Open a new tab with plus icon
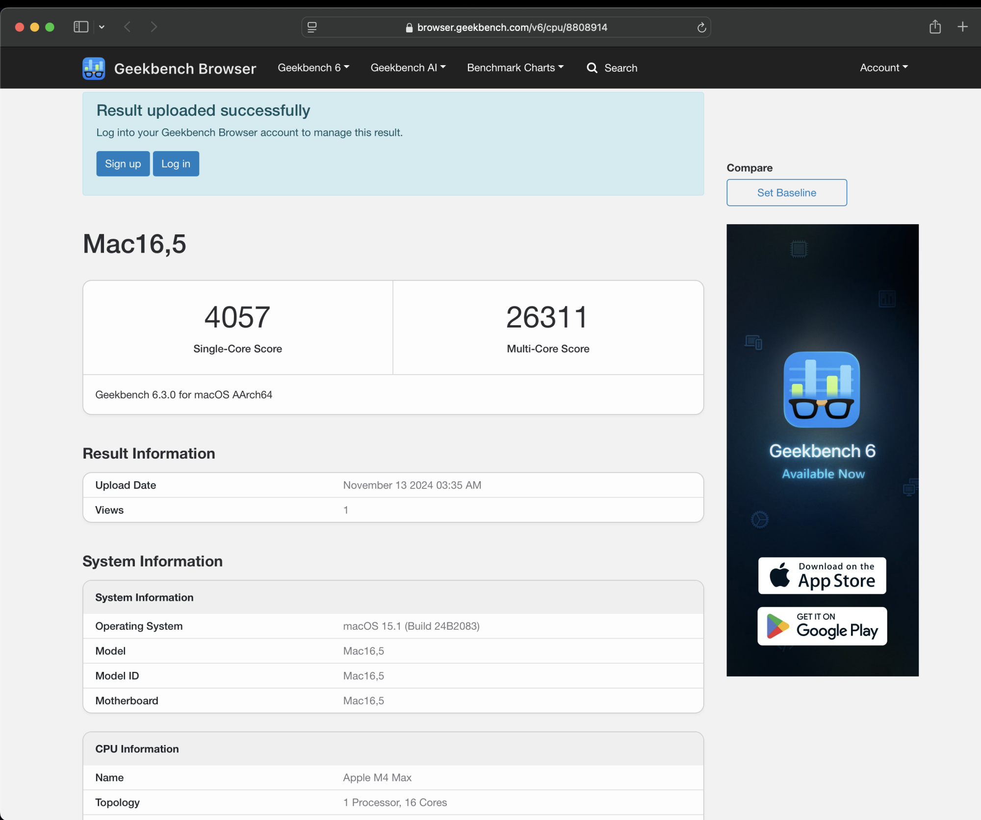The height and width of the screenshot is (820, 981). click(962, 27)
